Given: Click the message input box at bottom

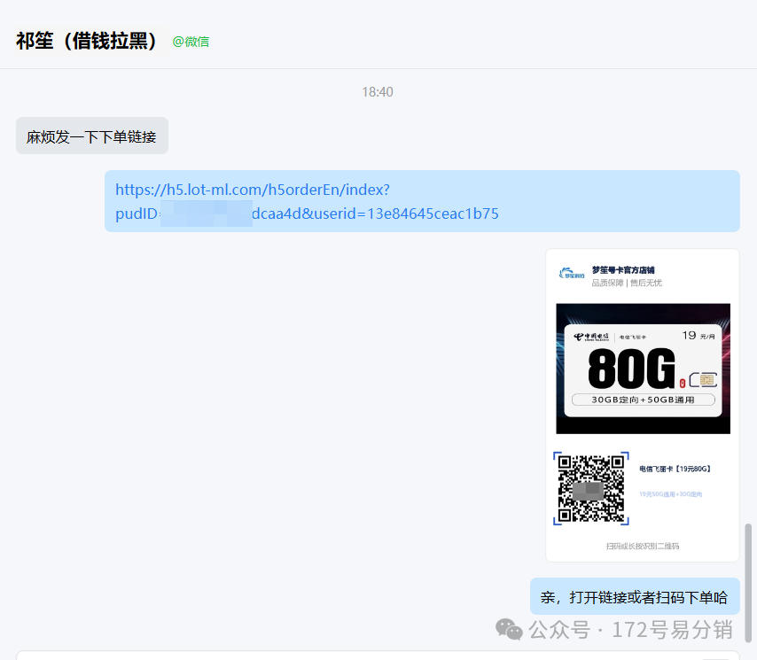Looking at the screenshot, I should pyautogui.click(x=378, y=656).
